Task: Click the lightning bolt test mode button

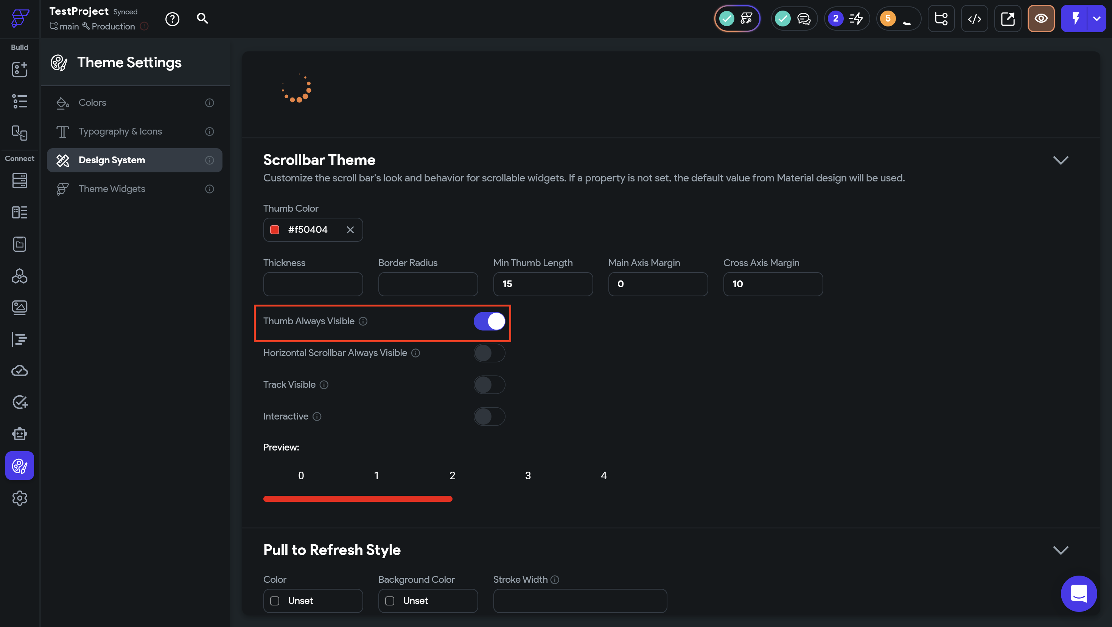Action: pos(1075,19)
